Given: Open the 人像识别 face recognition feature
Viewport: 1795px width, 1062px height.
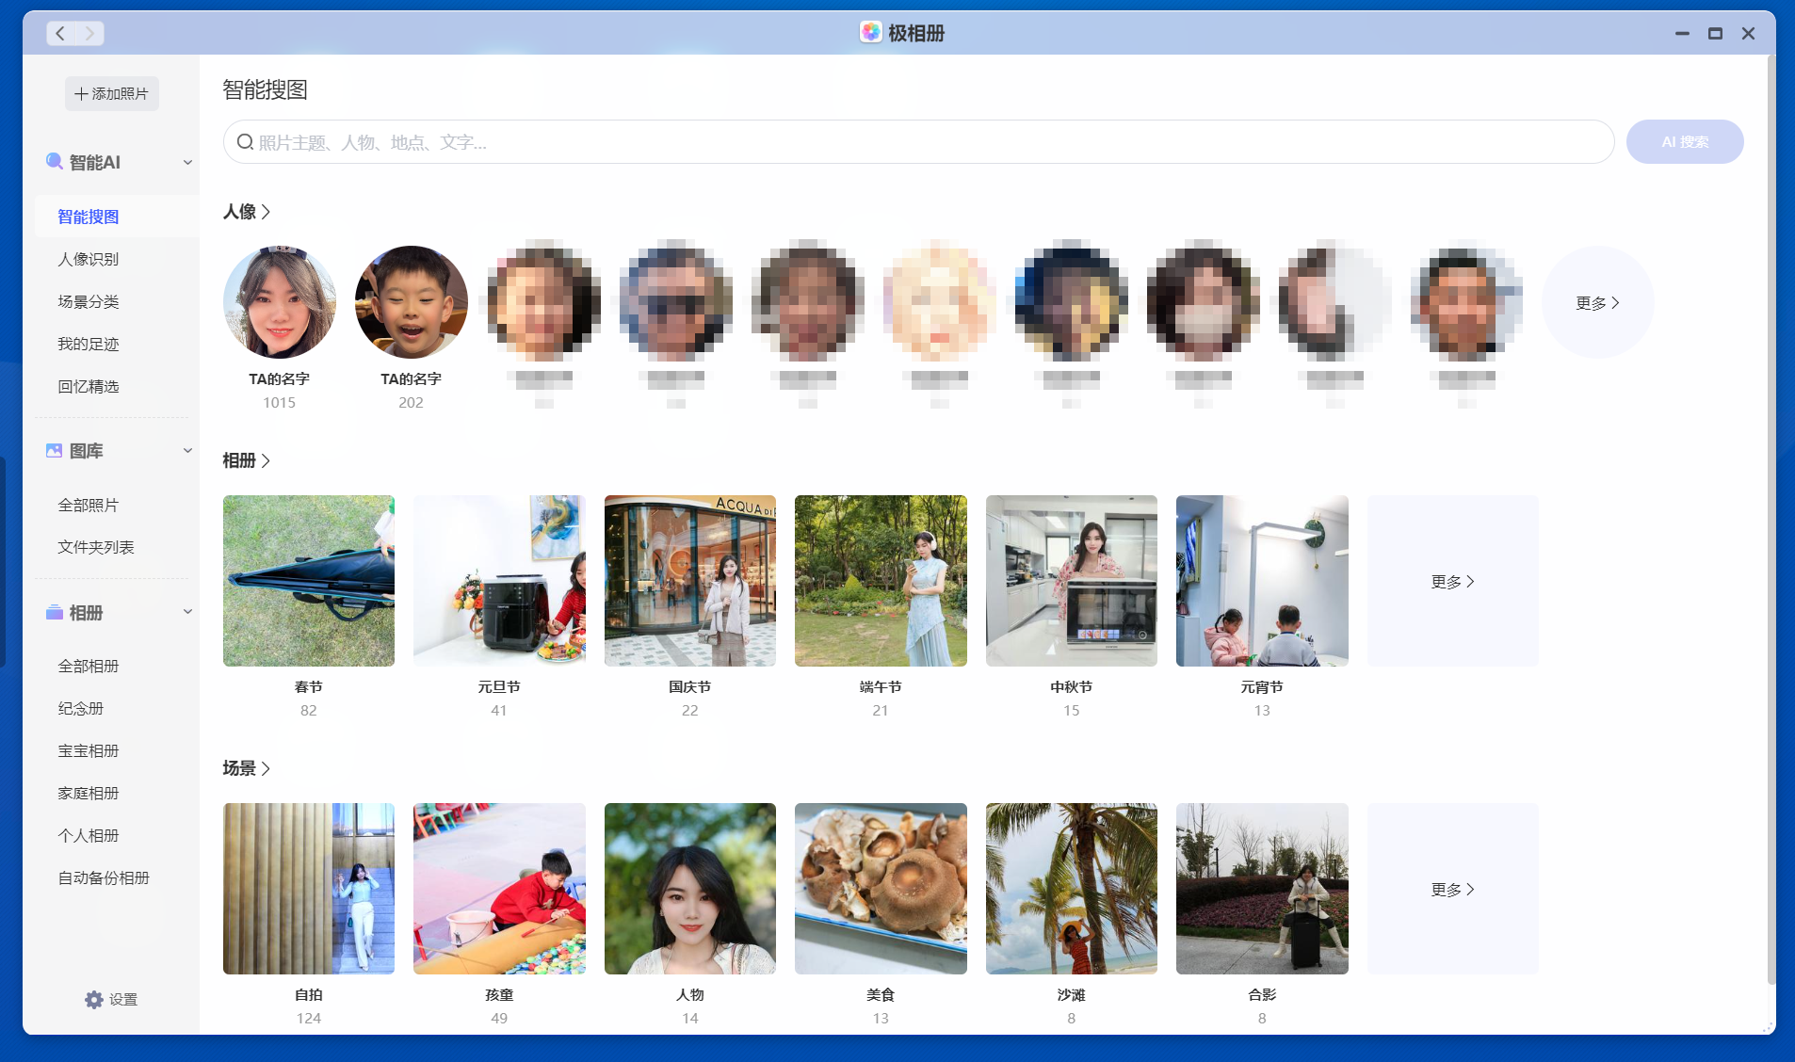Looking at the screenshot, I should (89, 259).
